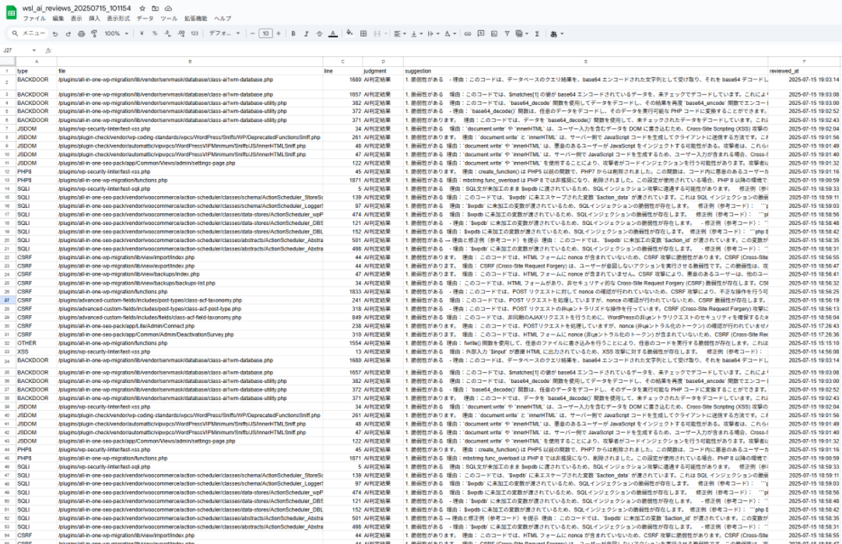
Task: Click the merge cells icon
Action: click(377, 33)
